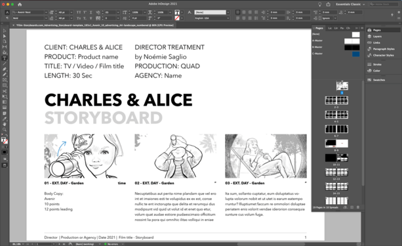Select the Rectangle tool

5,85
